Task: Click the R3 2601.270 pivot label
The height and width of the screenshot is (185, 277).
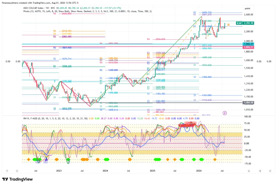Action: point(202,15)
